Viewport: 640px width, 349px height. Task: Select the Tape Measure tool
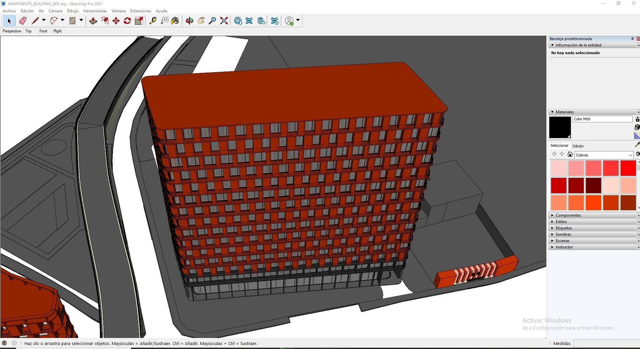153,21
